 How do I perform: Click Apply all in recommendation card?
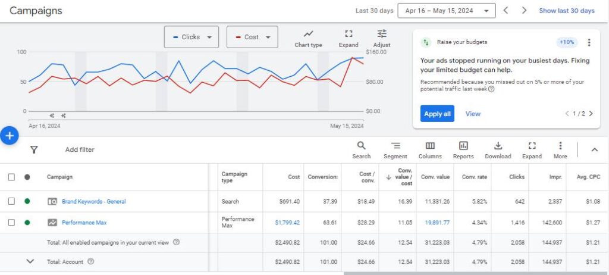(437, 114)
